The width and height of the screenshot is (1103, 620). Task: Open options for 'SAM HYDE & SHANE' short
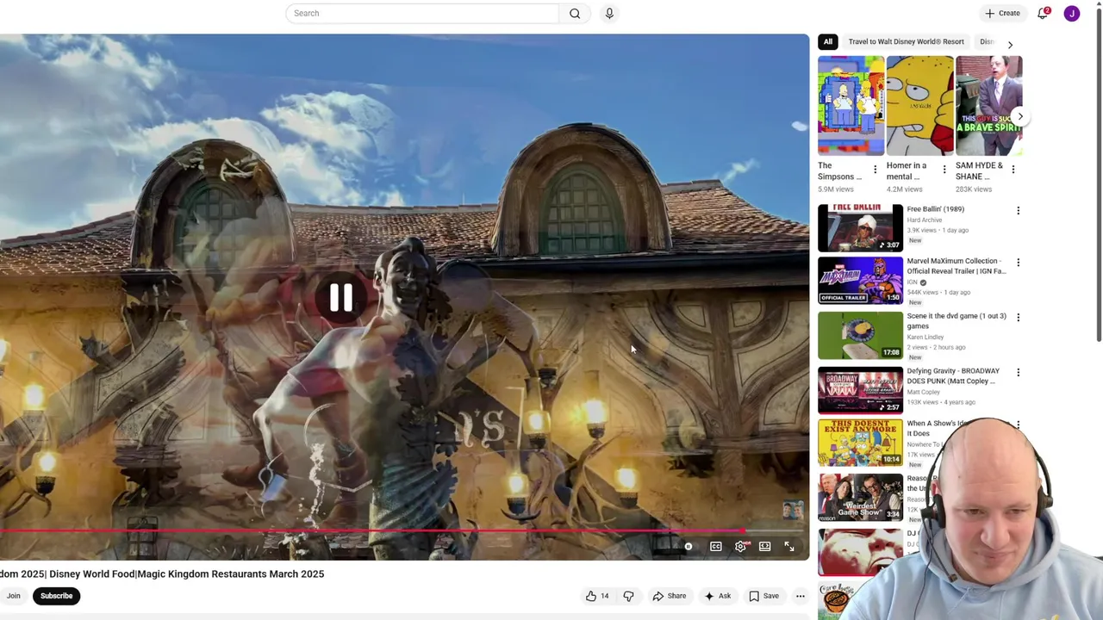(x=1013, y=170)
